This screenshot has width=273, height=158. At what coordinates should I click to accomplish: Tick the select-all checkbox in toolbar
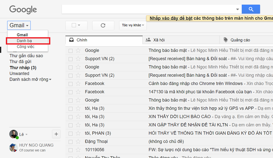tap(74, 25)
